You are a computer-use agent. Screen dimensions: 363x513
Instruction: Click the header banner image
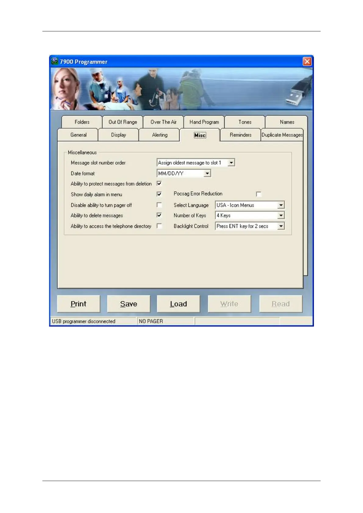coord(181,89)
